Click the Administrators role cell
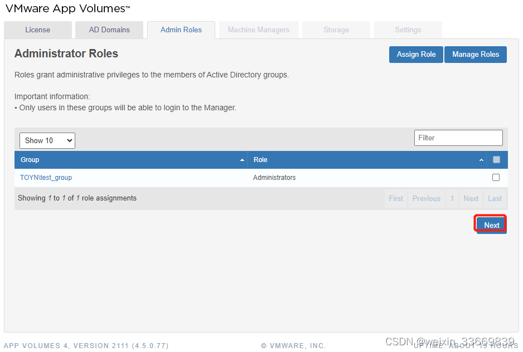Image resolution: width=523 pixels, height=352 pixels. tap(274, 178)
